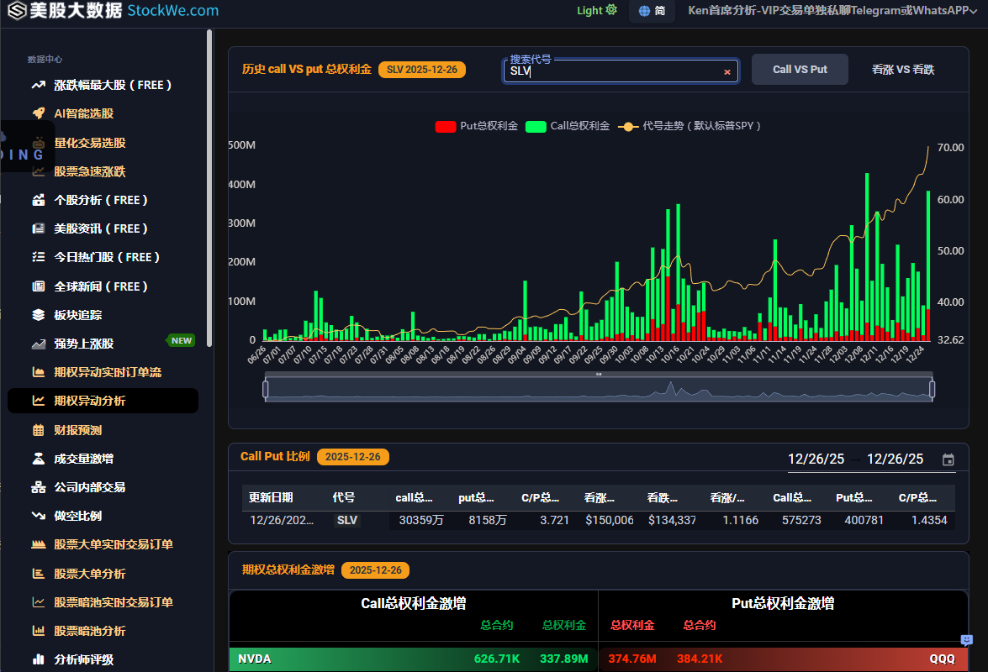Image resolution: width=988 pixels, height=672 pixels.
Task: Click the 板块追踪 layers icon
Action: (x=39, y=315)
